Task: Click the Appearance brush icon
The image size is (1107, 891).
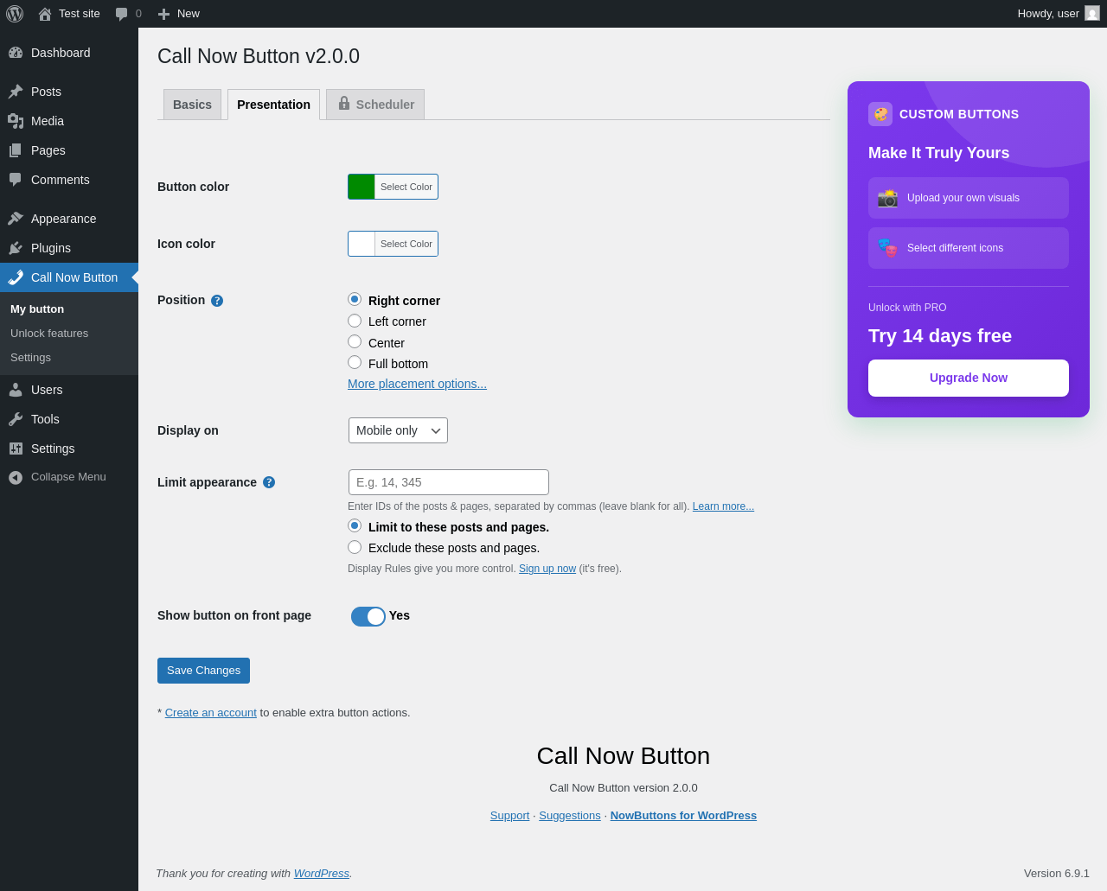Action: click(16, 219)
